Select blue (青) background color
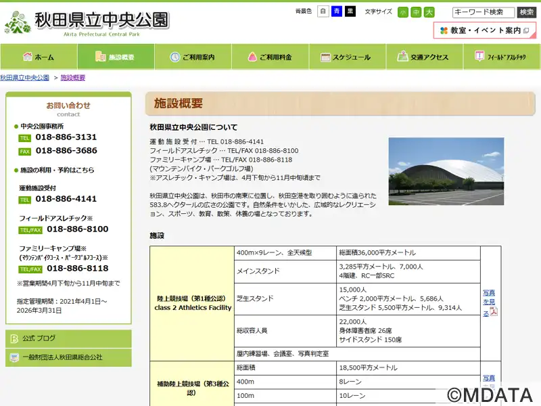The image size is (541, 406). tap(336, 12)
